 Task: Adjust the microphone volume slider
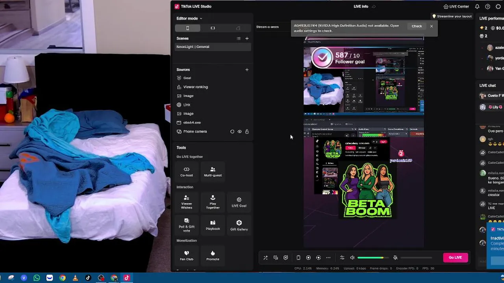point(416,258)
